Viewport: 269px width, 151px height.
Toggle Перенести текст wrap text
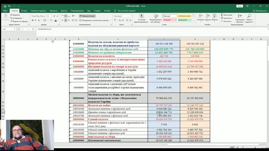87,16
